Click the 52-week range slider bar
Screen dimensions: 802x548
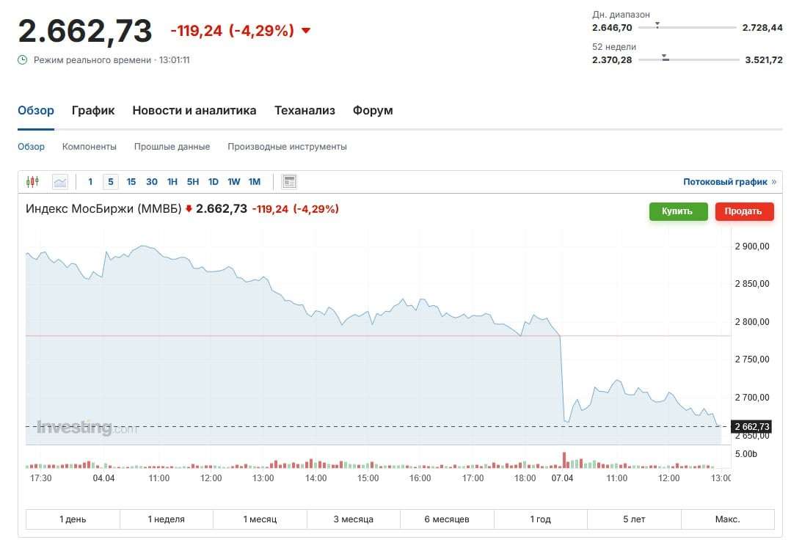pos(688,60)
